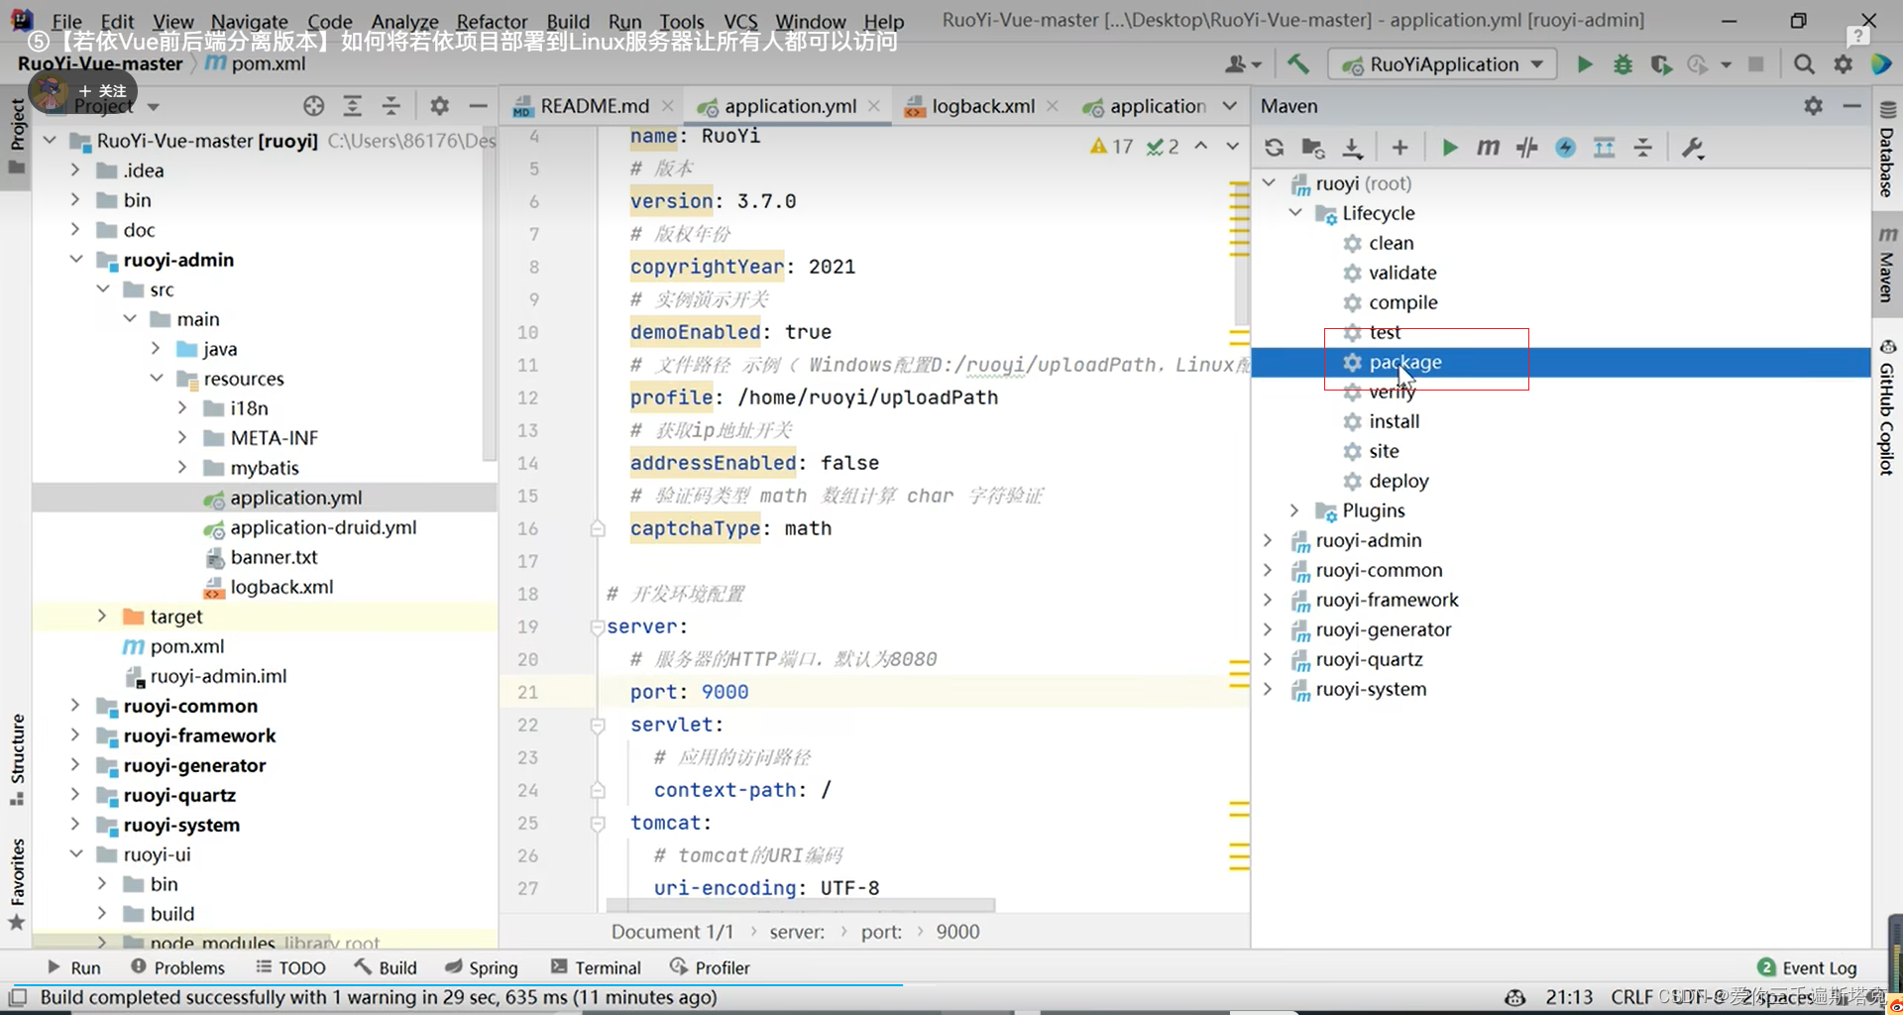Close the application.yml tab
Screen dimensions: 1903x1015
click(874, 106)
